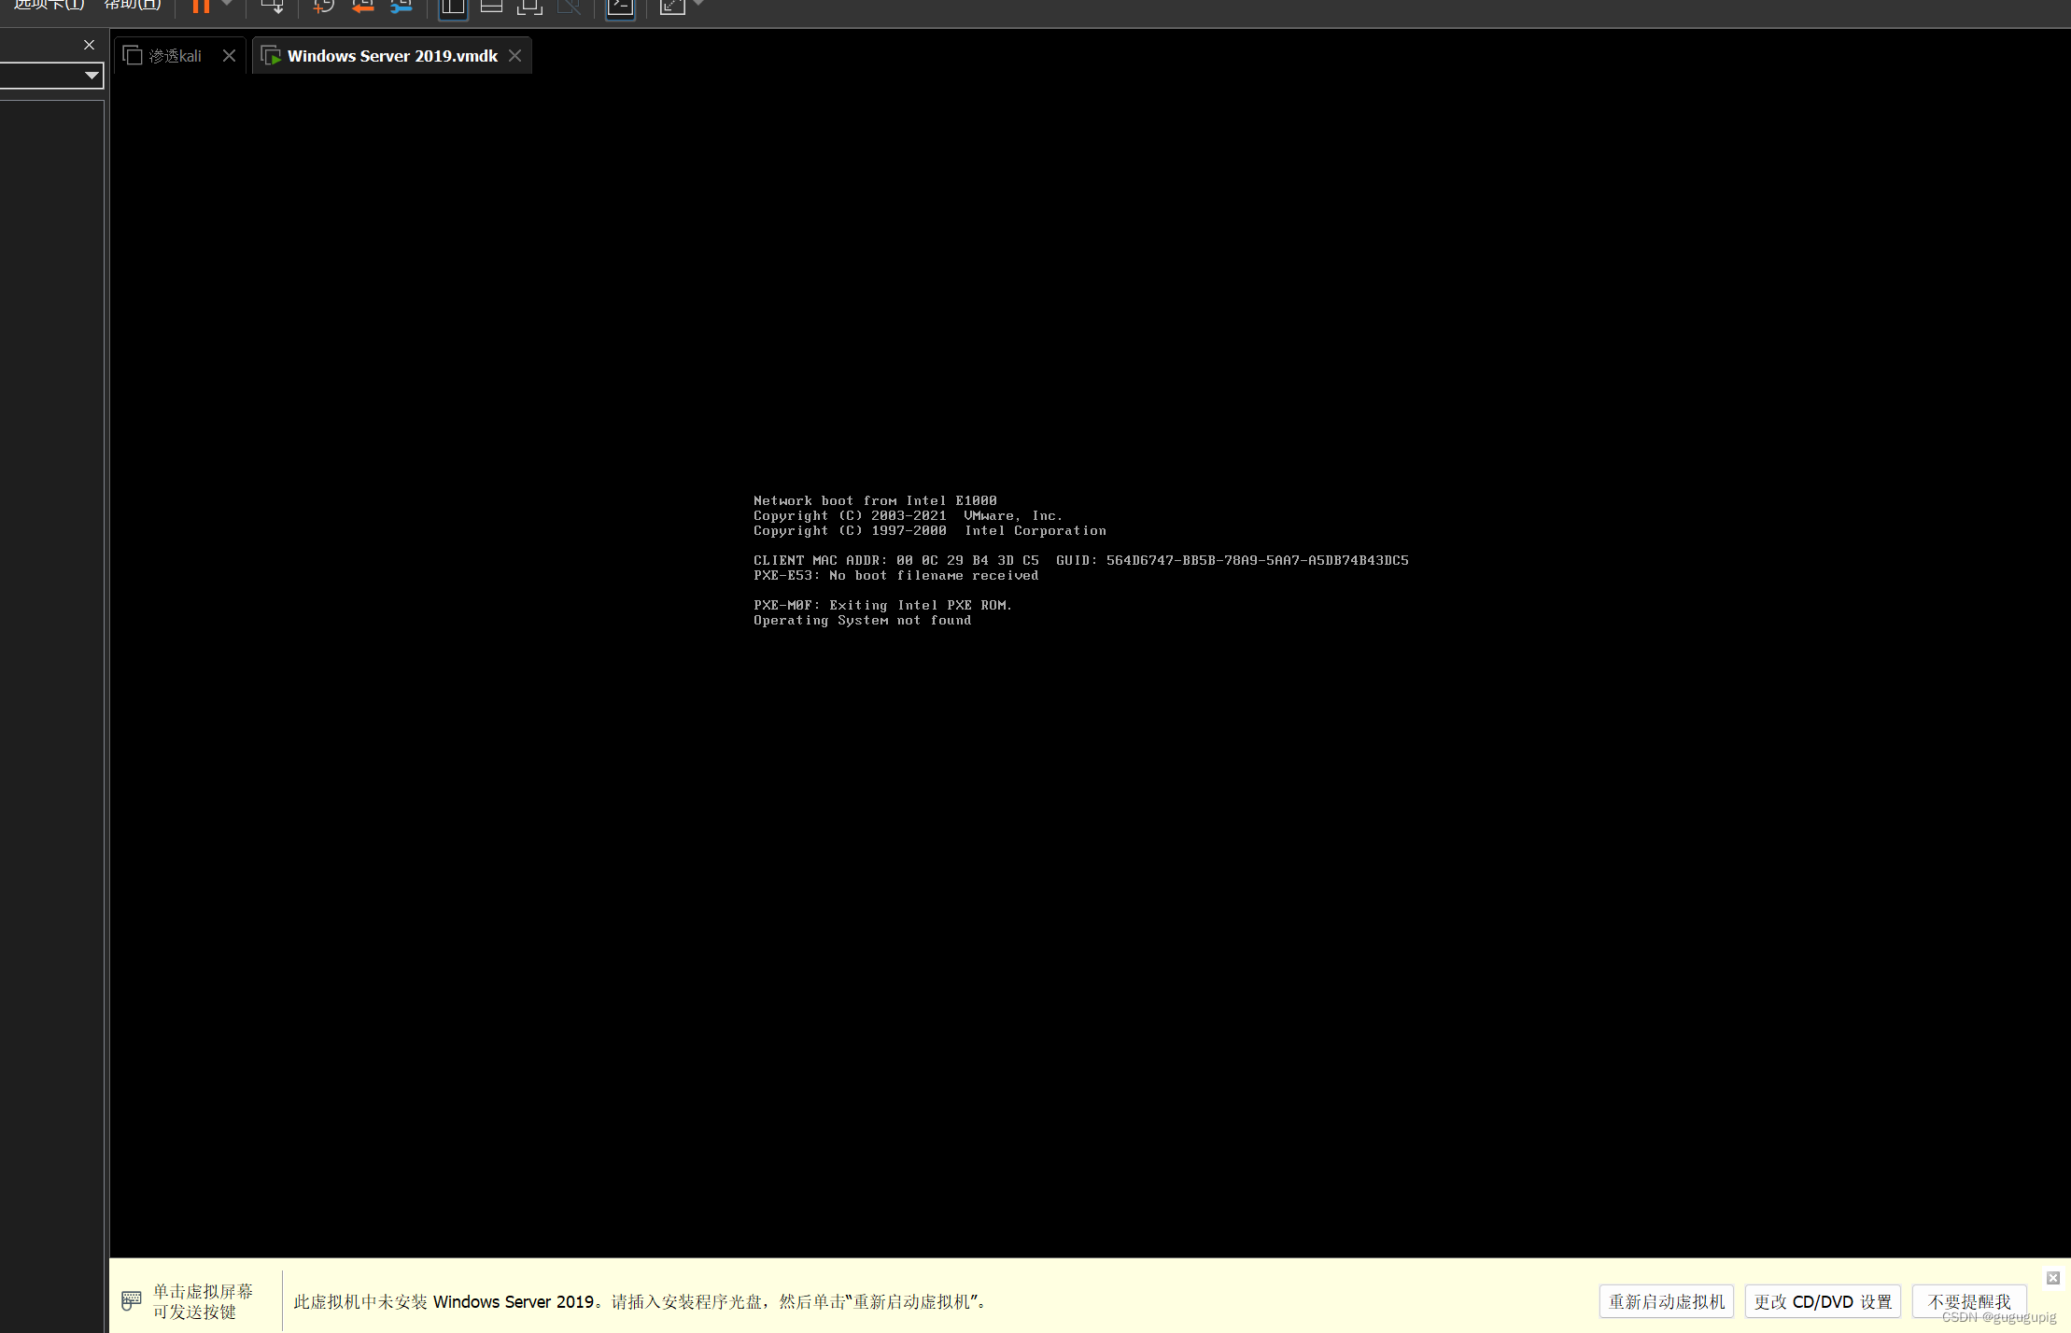Viewport: 2071px width, 1333px height.
Task: Close the Windows Server 2019.vmdk tab
Action: coord(515,56)
